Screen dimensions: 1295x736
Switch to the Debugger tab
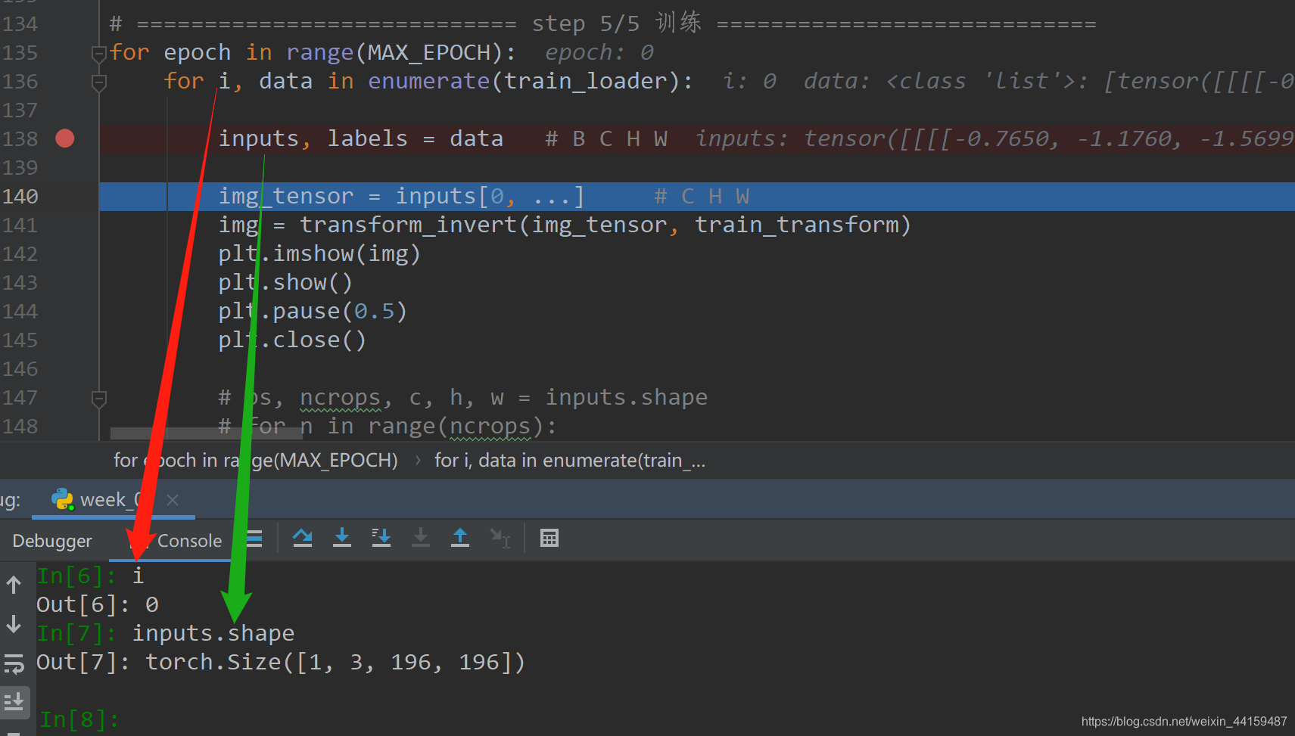(x=52, y=541)
